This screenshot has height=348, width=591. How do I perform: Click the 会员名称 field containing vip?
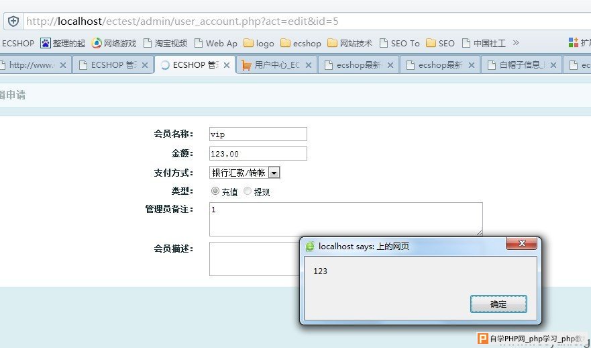pos(258,134)
